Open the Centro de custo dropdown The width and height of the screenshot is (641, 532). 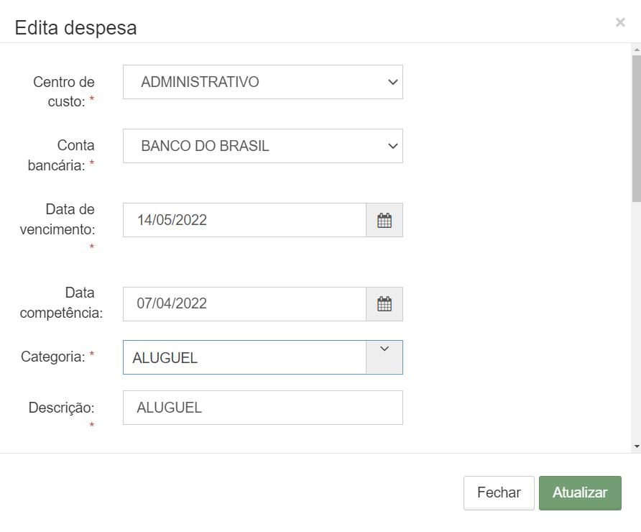click(263, 82)
